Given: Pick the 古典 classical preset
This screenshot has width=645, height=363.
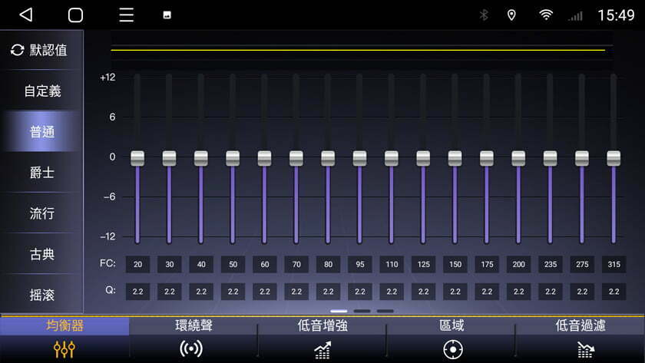Looking at the screenshot, I should point(42,254).
